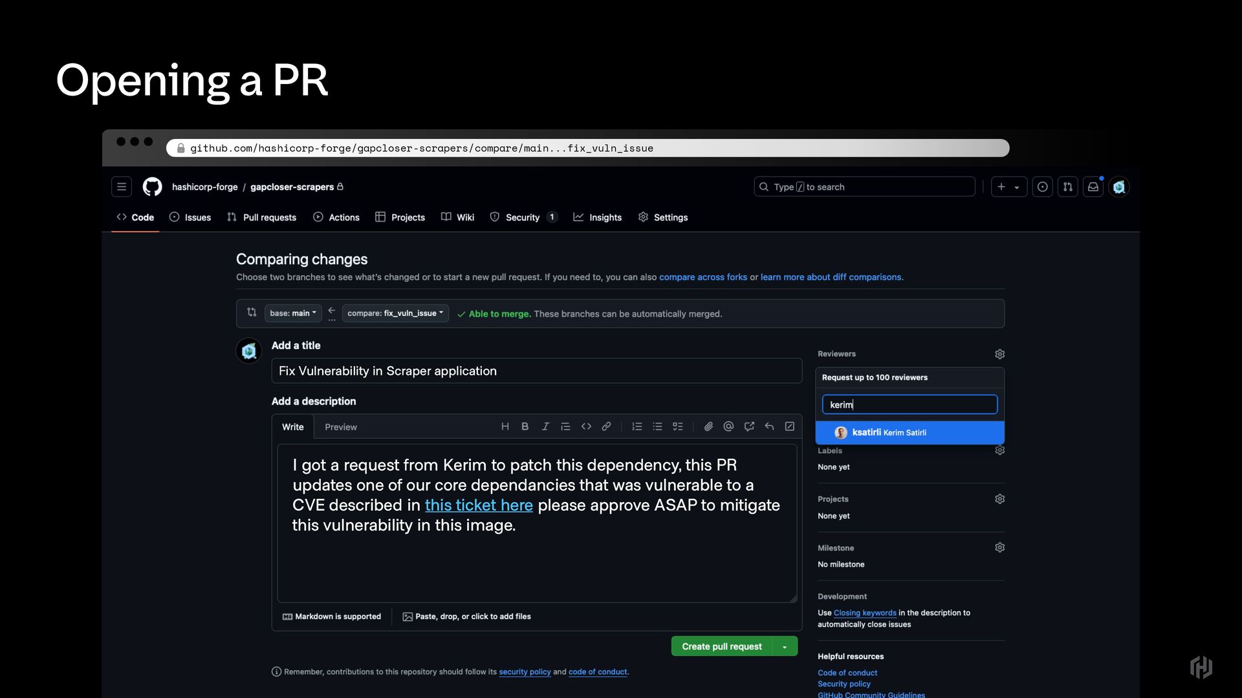The width and height of the screenshot is (1242, 698).
Task: Open the Pull requests tab
Action: click(x=261, y=217)
